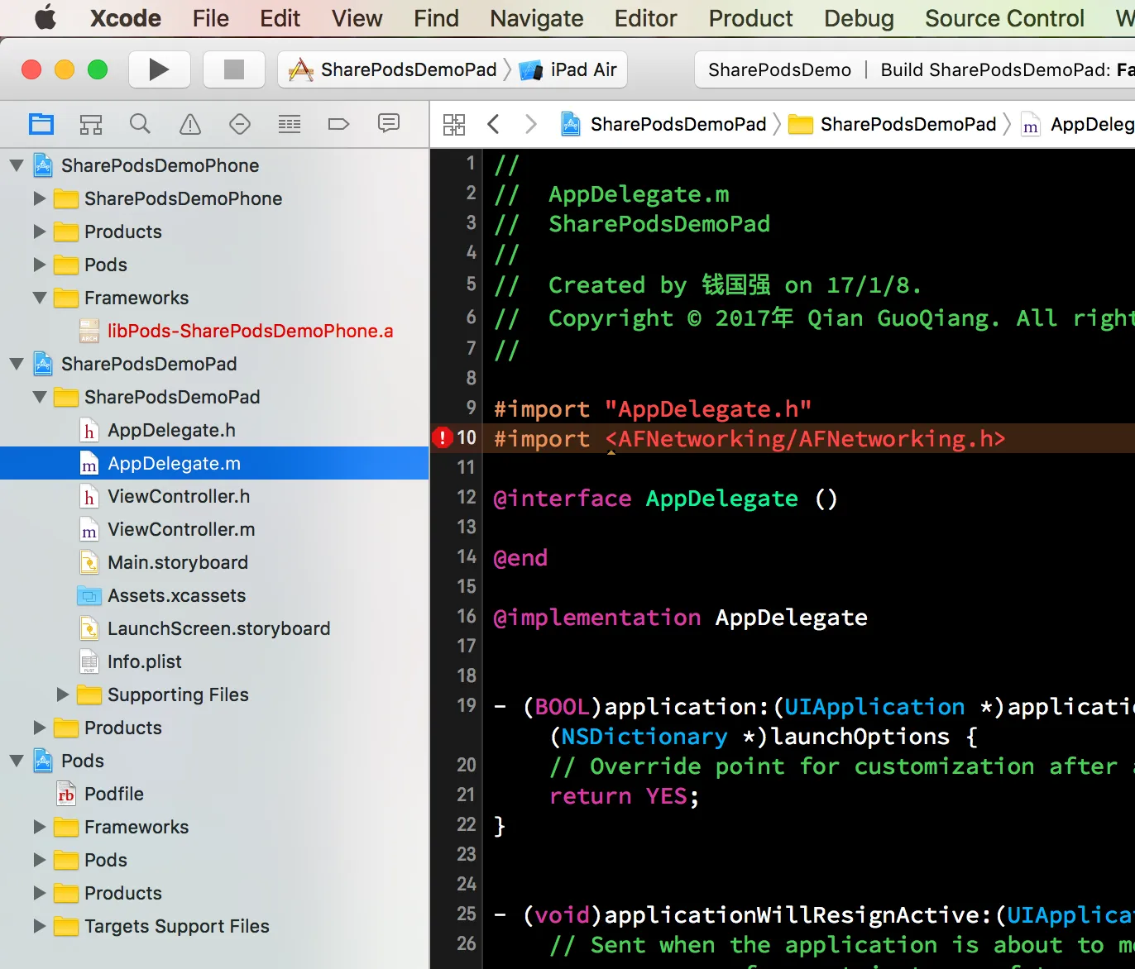Go back in editor history

click(x=494, y=125)
